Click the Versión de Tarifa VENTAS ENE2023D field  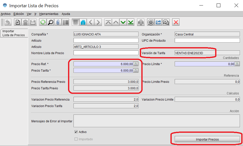click(x=207, y=53)
